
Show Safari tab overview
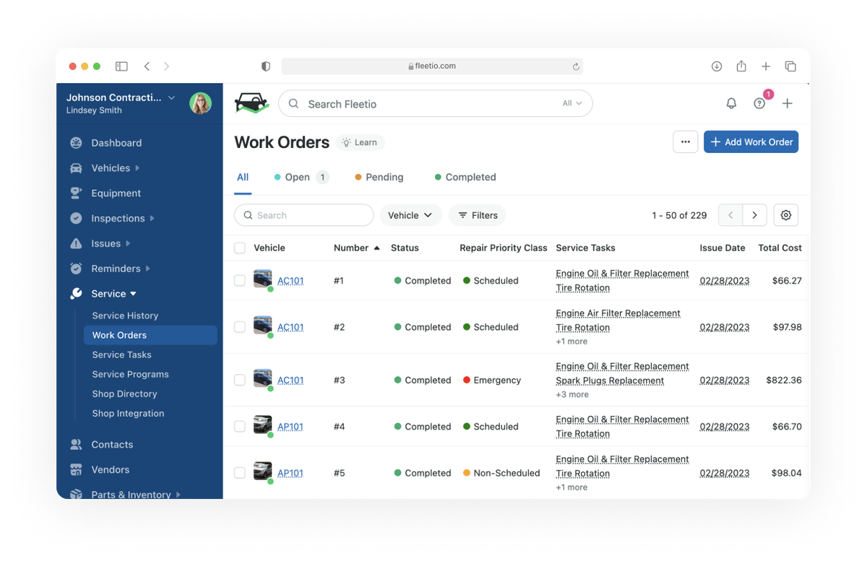(x=790, y=66)
